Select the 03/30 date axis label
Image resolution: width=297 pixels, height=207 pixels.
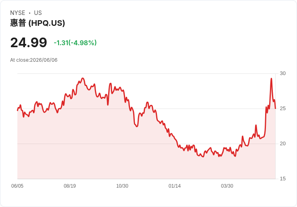(x=227, y=186)
